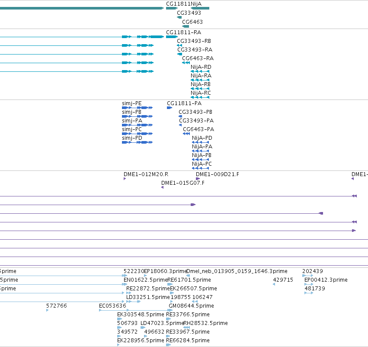Click EST 202439

308,276
